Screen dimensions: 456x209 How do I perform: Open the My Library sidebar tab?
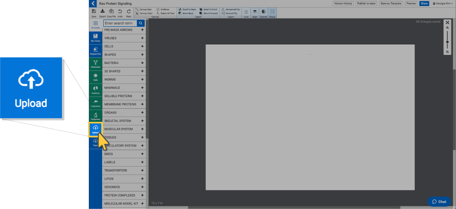pos(95,38)
